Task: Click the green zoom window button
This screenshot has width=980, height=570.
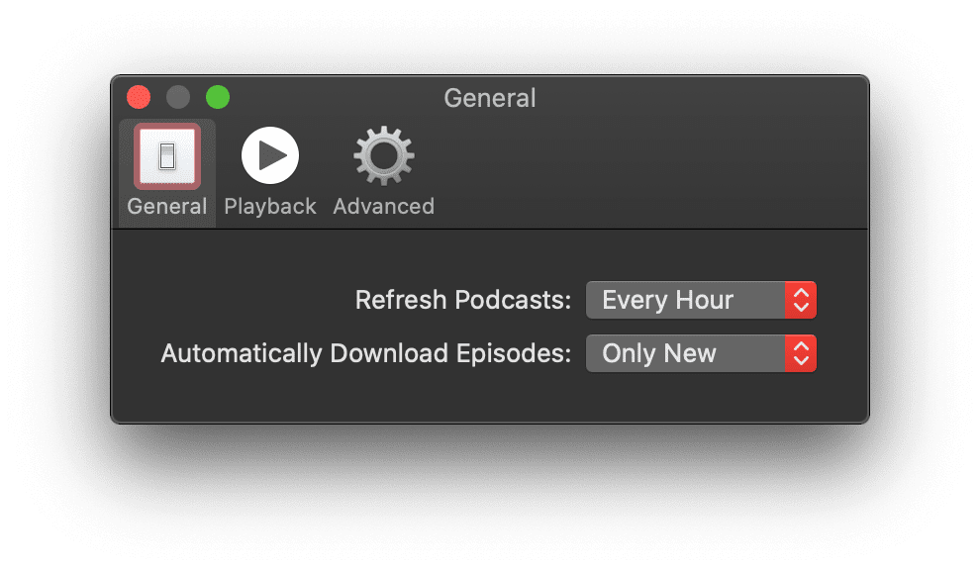Action: pos(218,98)
